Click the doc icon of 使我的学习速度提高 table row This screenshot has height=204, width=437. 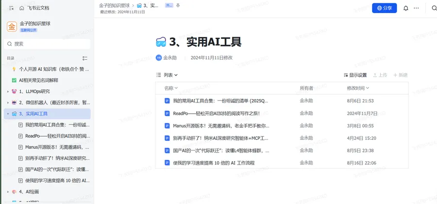click(x=167, y=163)
